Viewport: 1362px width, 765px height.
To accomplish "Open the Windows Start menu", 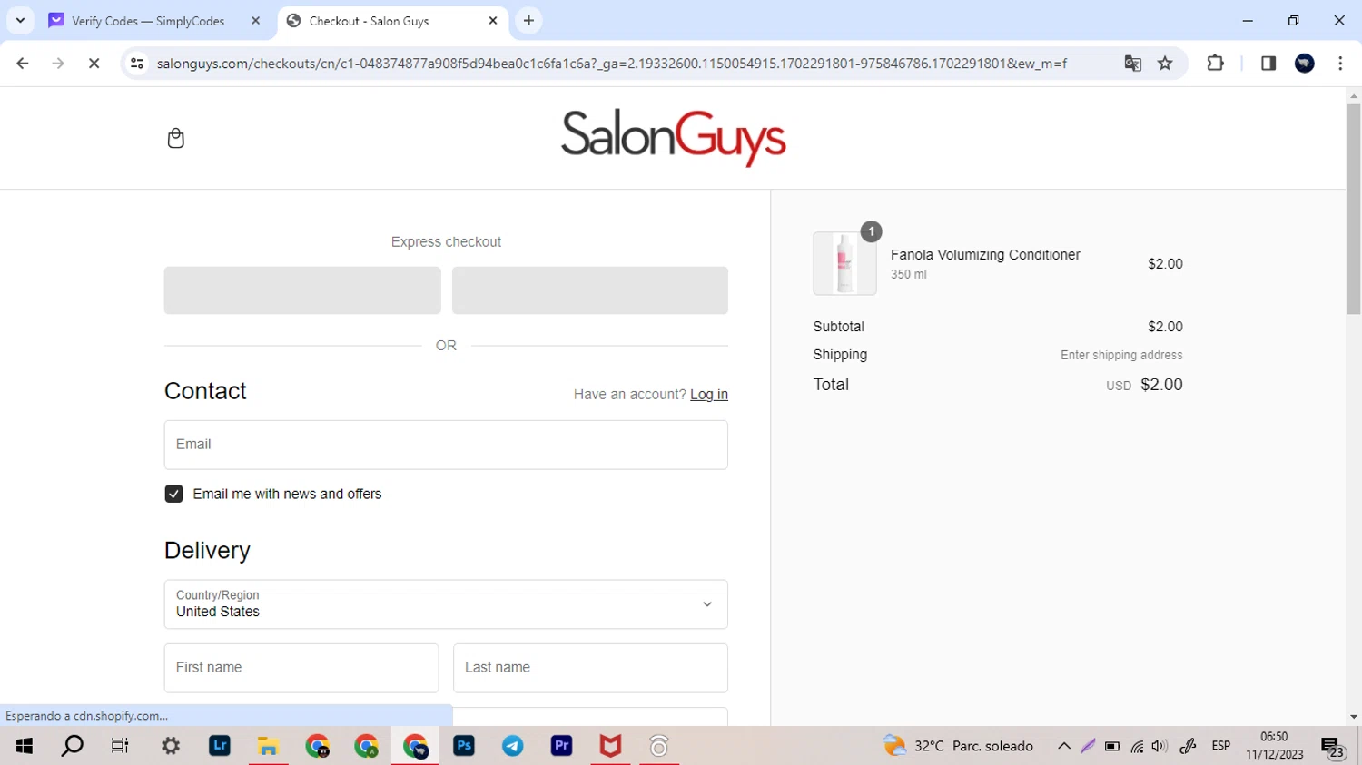I will click(25, 746).
